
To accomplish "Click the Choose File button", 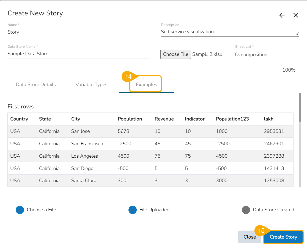I will tap(176, 54).
